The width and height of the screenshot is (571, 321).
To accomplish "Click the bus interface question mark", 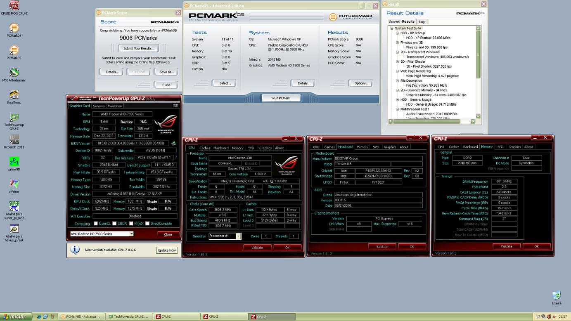I will point(176,158).
